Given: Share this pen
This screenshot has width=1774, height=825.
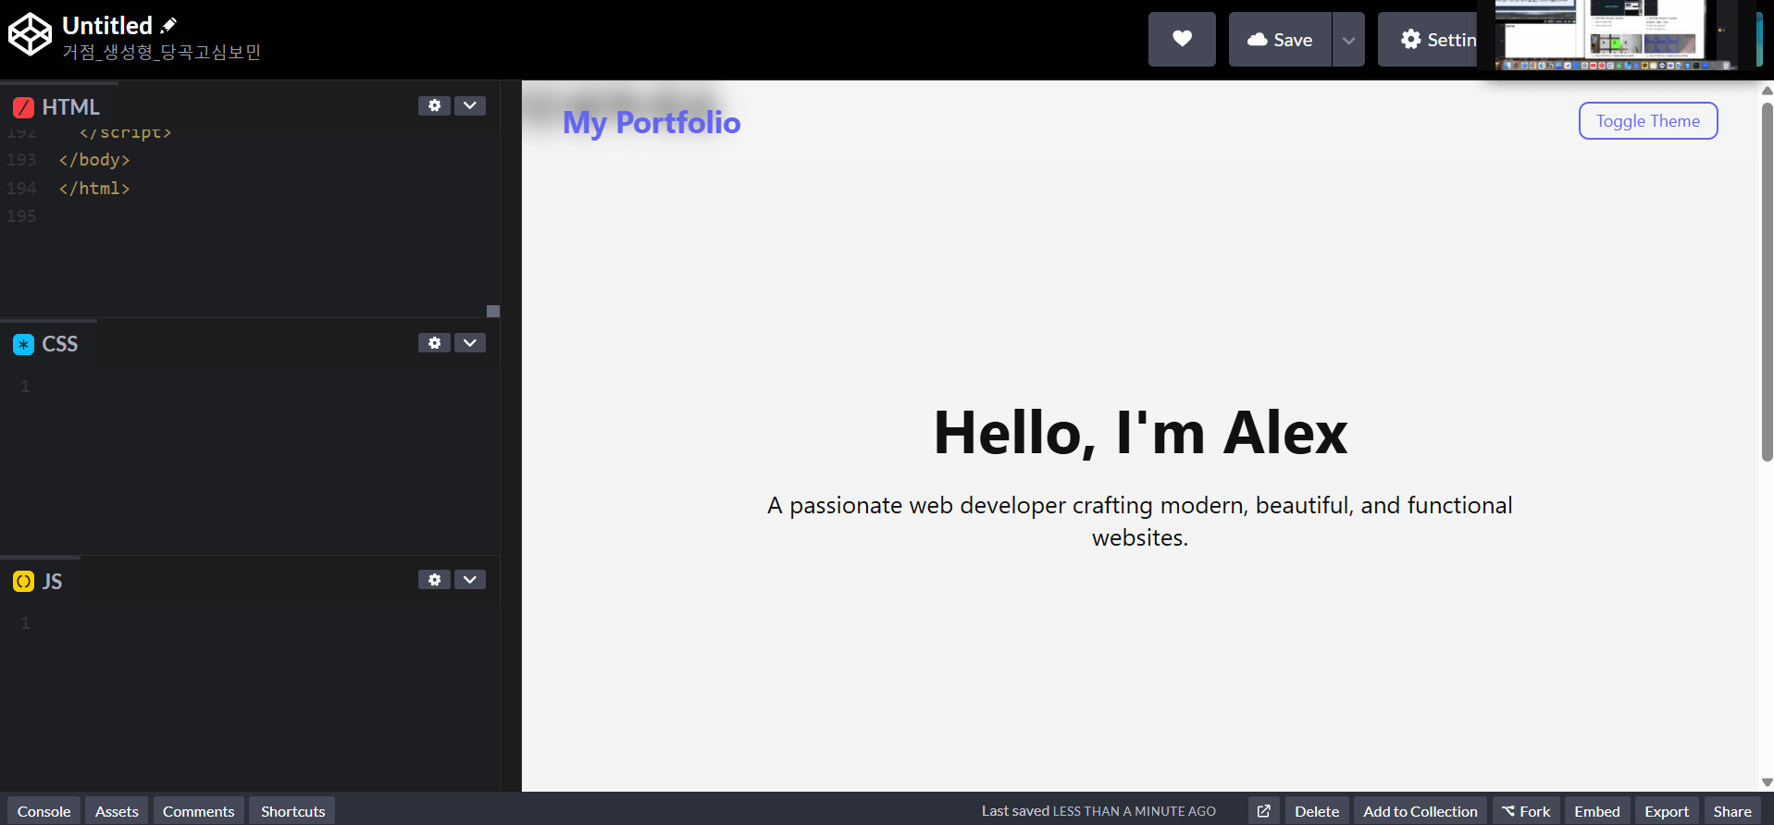Looking at the screenshot, I should pyautogui.click(x=1731, y=811).
